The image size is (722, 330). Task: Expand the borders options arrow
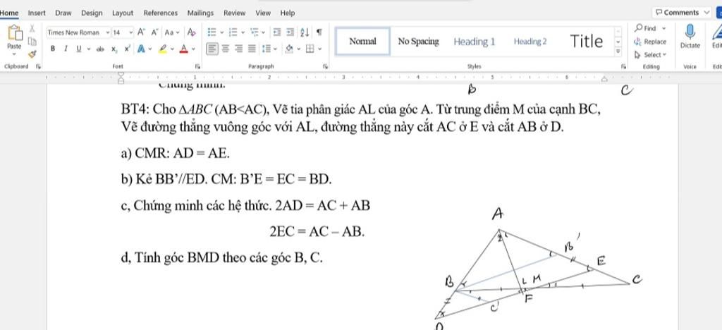coord(319,49)
